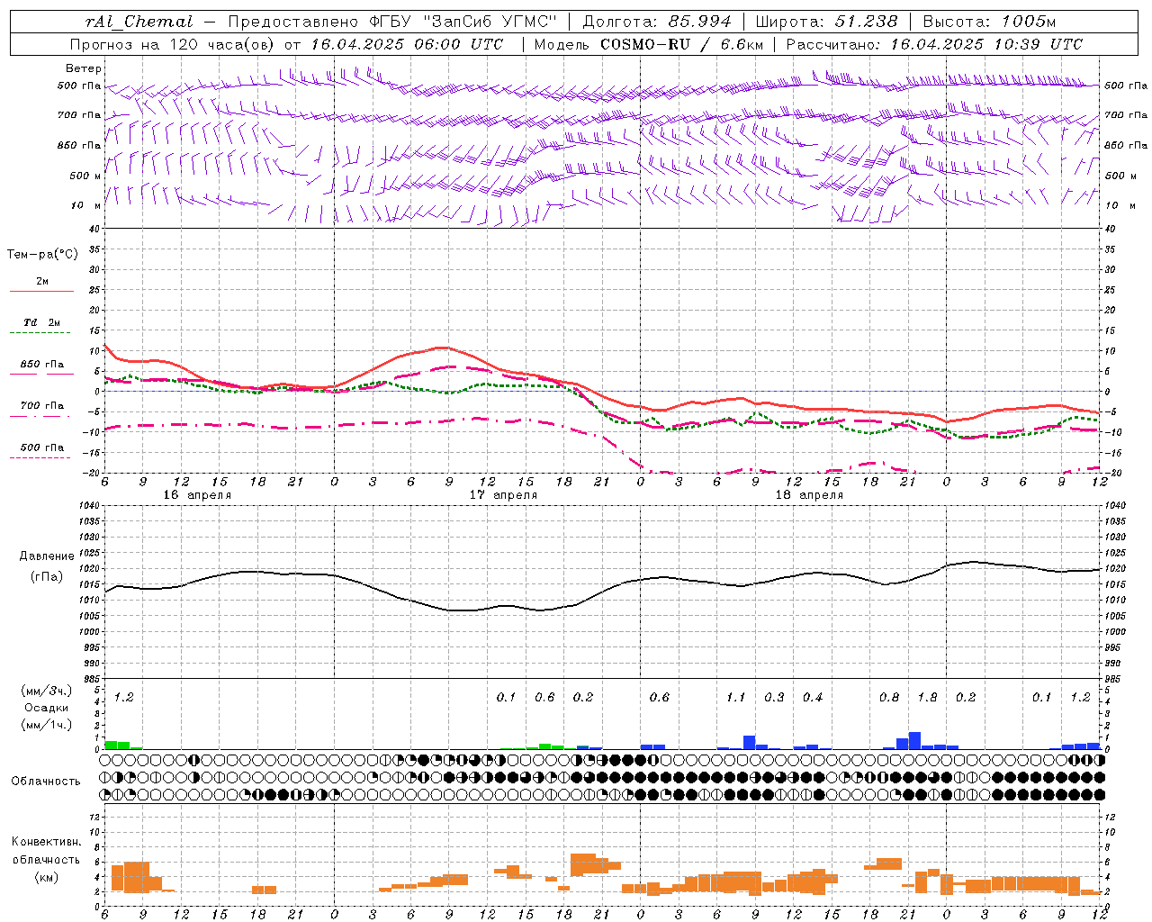1152x922 pixels.
Task: Click the 3-hour precipitation value 0.4
Action: (x=813, y=698)
